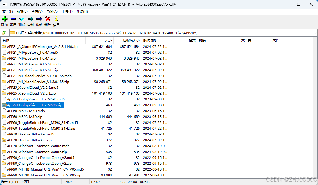
Task: Click the red Delete (删除) icon
Action: pyautogui.click(x=48, y=19)
